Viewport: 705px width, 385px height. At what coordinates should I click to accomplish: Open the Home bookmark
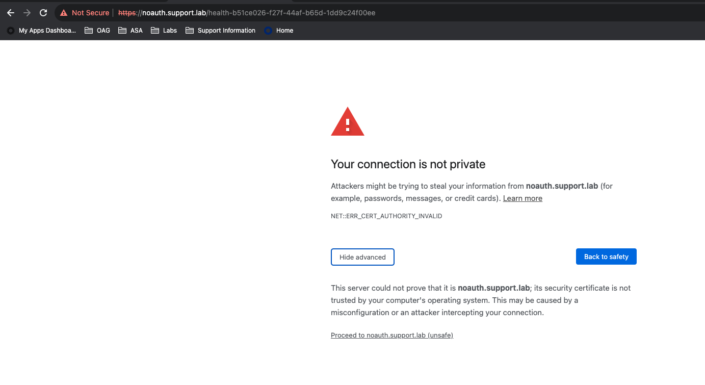[x=279, y=31]
